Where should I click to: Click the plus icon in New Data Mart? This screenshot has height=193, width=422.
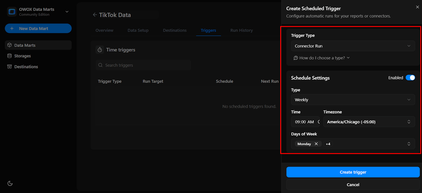coord(12,28)
